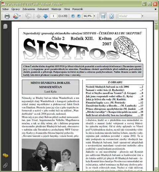Go to previous page with up arrow

(x=38, y=16)
